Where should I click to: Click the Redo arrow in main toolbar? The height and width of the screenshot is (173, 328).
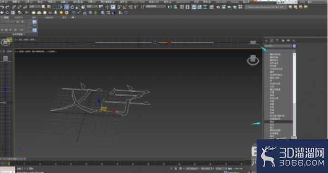(x=8, y=7)
